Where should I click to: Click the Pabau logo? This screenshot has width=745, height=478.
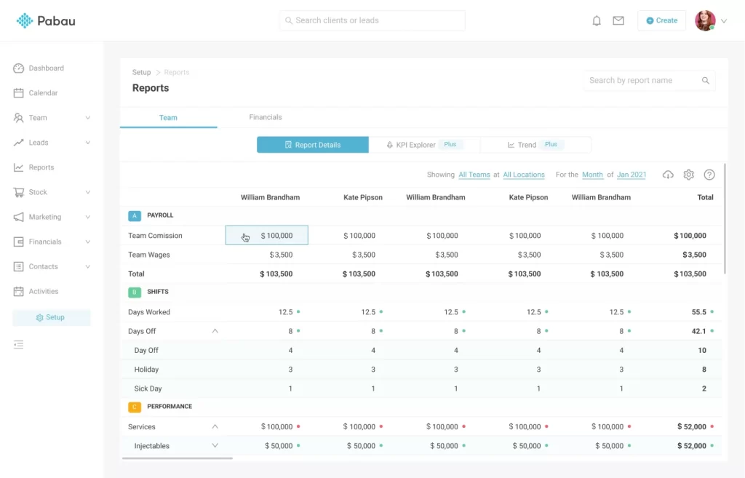pyautogui.click(x=46, y=21)
